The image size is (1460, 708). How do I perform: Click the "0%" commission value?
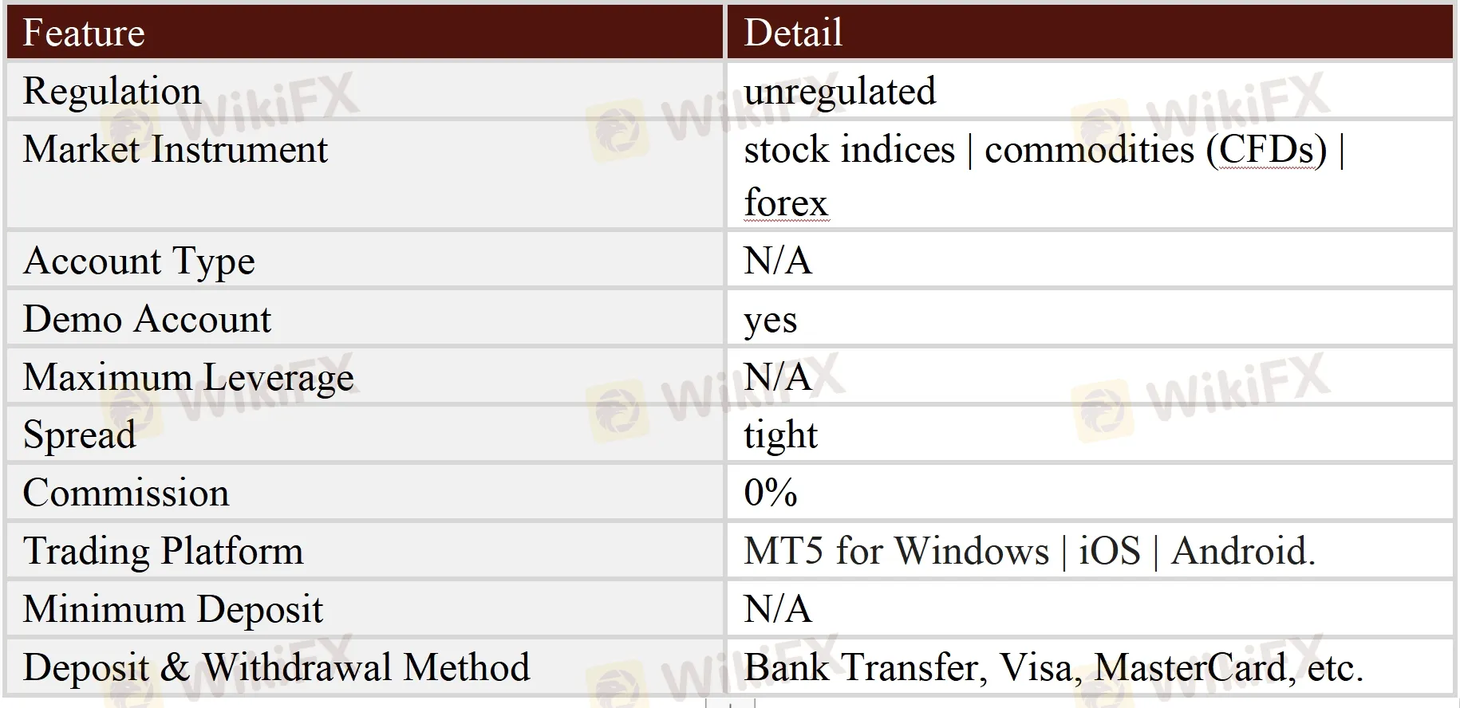click(x=770, y=493)
